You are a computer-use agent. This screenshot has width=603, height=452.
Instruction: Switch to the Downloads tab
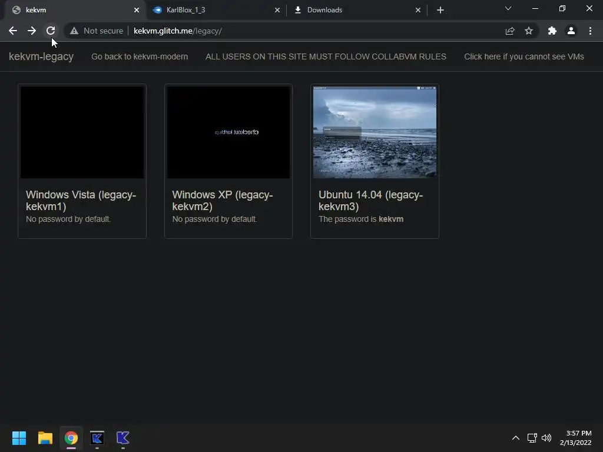tap(356, 10)
